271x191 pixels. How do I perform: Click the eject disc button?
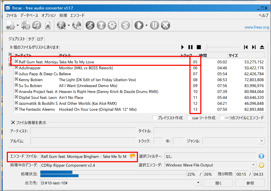262,47
